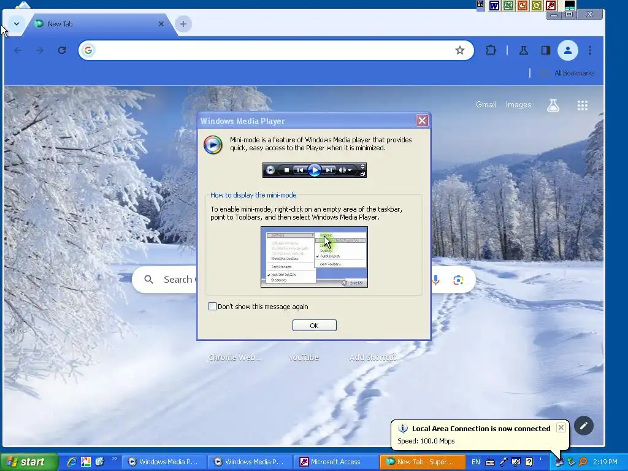Launch Word from Office shortcut bar
628x471 pixels.
pos(494,5)
